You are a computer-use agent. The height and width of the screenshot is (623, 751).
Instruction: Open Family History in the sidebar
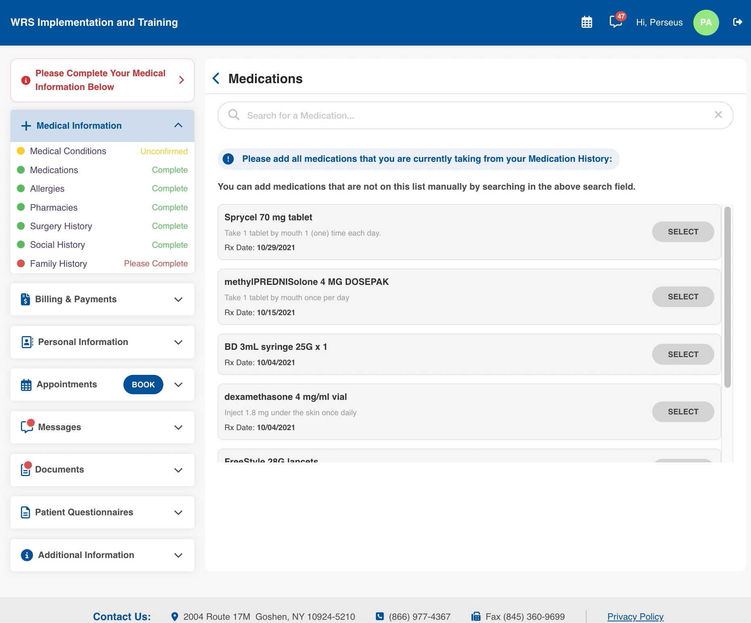pos(58,263)
